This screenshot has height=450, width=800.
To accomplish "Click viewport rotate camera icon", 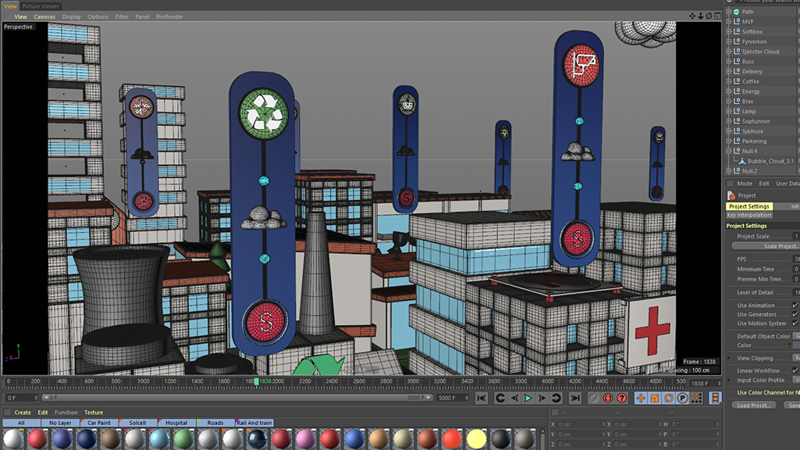I will click(709, 16).
